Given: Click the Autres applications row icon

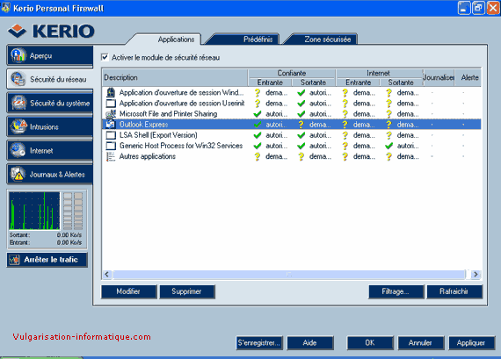Looking at the screenshot, I should pyautogui.click(x=111, y=156).
